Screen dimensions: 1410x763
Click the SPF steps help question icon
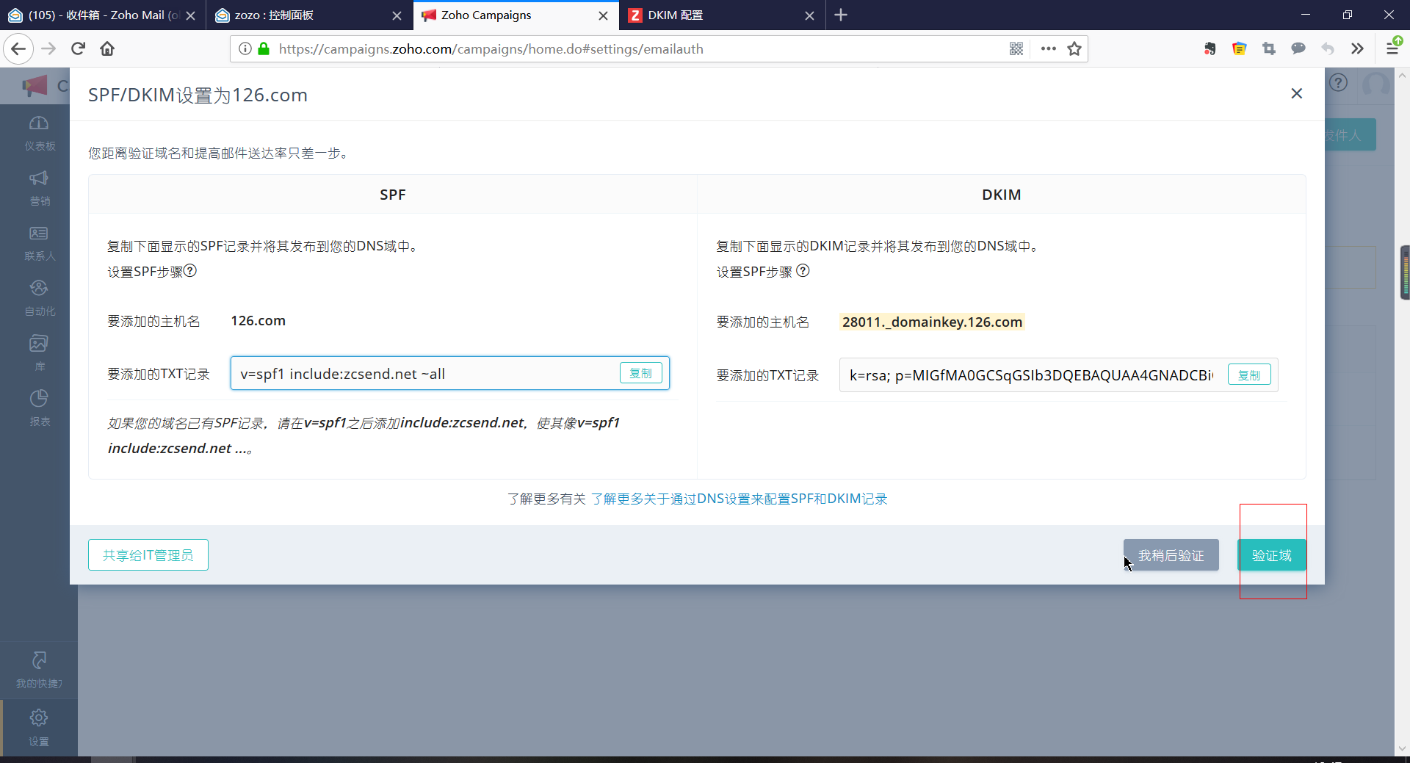[190, 271]
